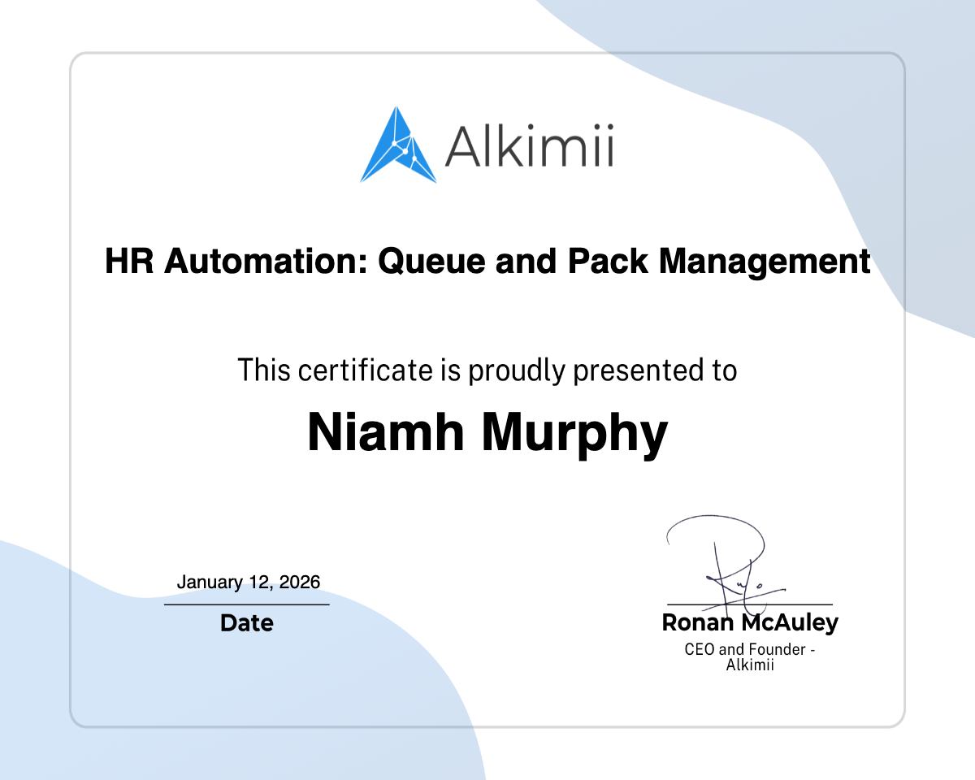This screenshot has height=780, width=975.
Task: Select the date January 12, 2026
Action: pos(248,582)
